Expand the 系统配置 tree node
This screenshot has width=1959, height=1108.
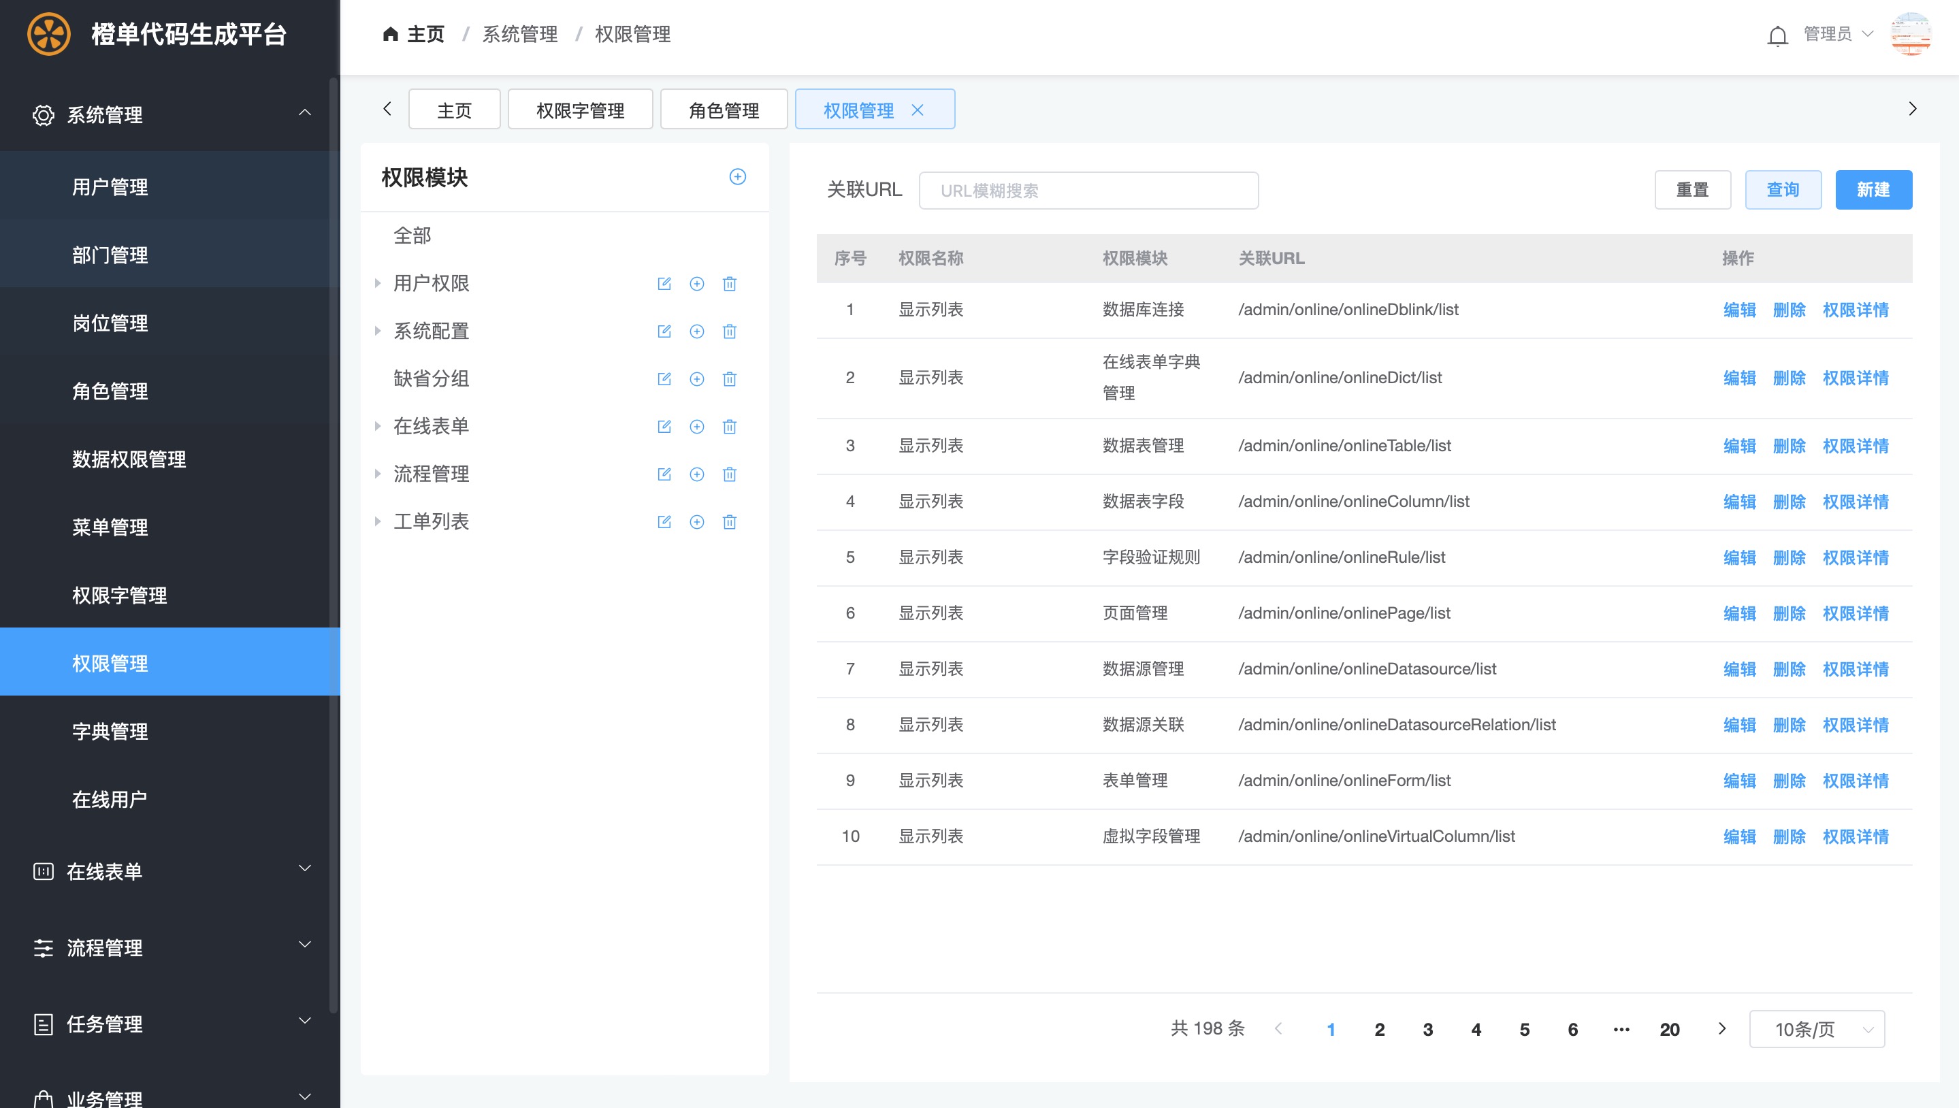pyautogui.click(x=378, y=331)
